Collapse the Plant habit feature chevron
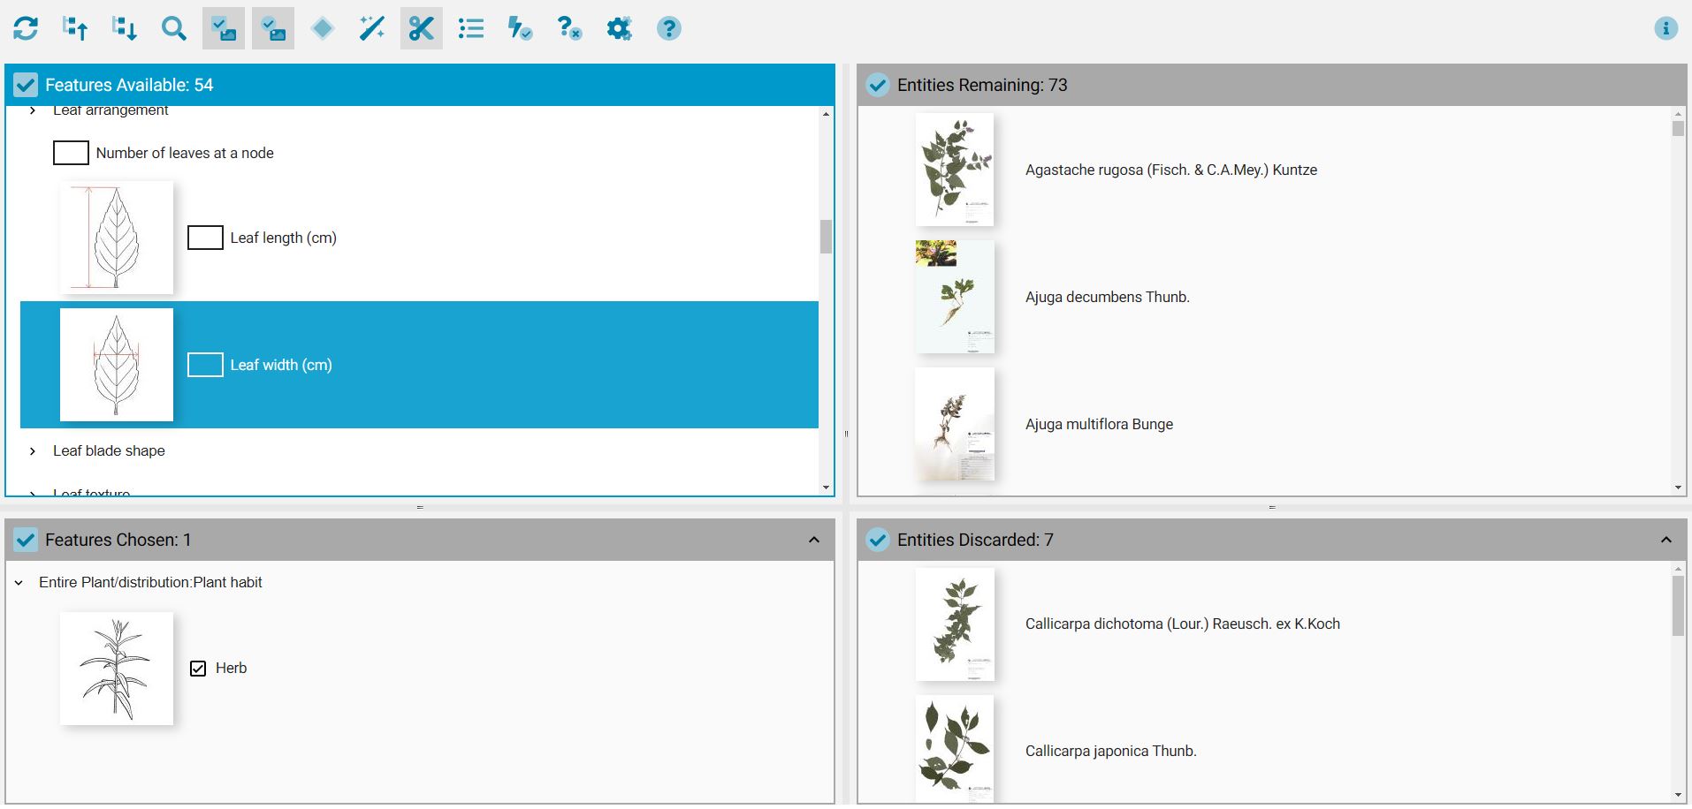This screenshot has height=809, width=1692. (x=19, y=583)
